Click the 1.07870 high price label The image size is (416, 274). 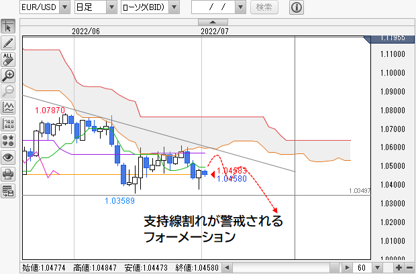(50, 110)
